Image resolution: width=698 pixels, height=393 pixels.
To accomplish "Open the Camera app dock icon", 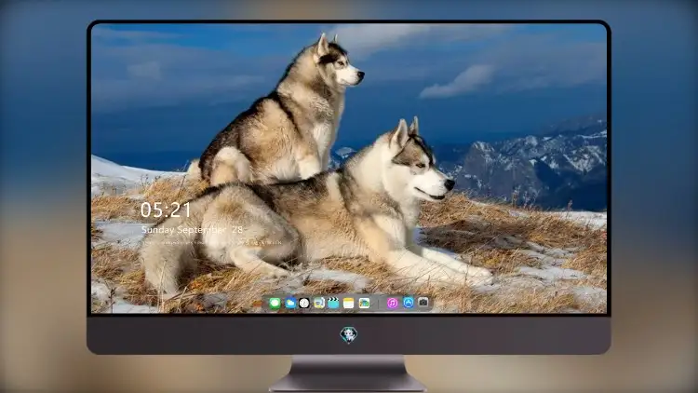I will (423, 303).
